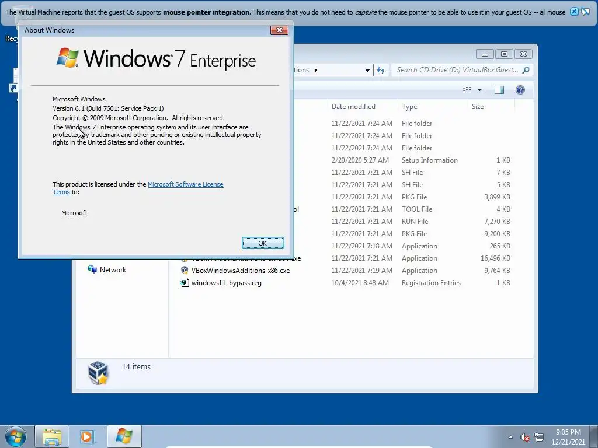Click the VirtualBox don't-show-again message icon

585,12
